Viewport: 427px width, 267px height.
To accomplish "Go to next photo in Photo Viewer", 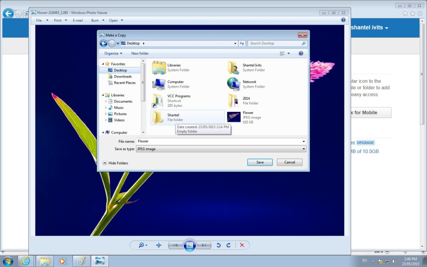I will coord(204,245).
